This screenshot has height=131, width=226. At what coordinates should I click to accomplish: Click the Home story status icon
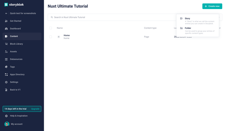[x=59, y=37]
